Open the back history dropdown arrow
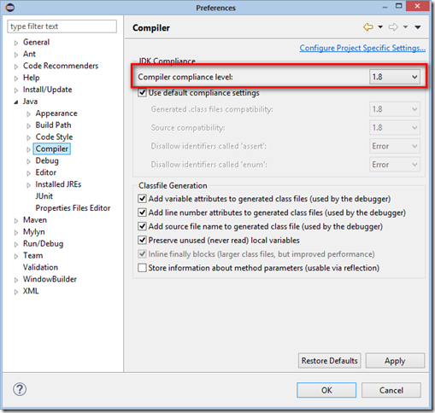This screenshot has height=413, width=435. pos(380,27)
